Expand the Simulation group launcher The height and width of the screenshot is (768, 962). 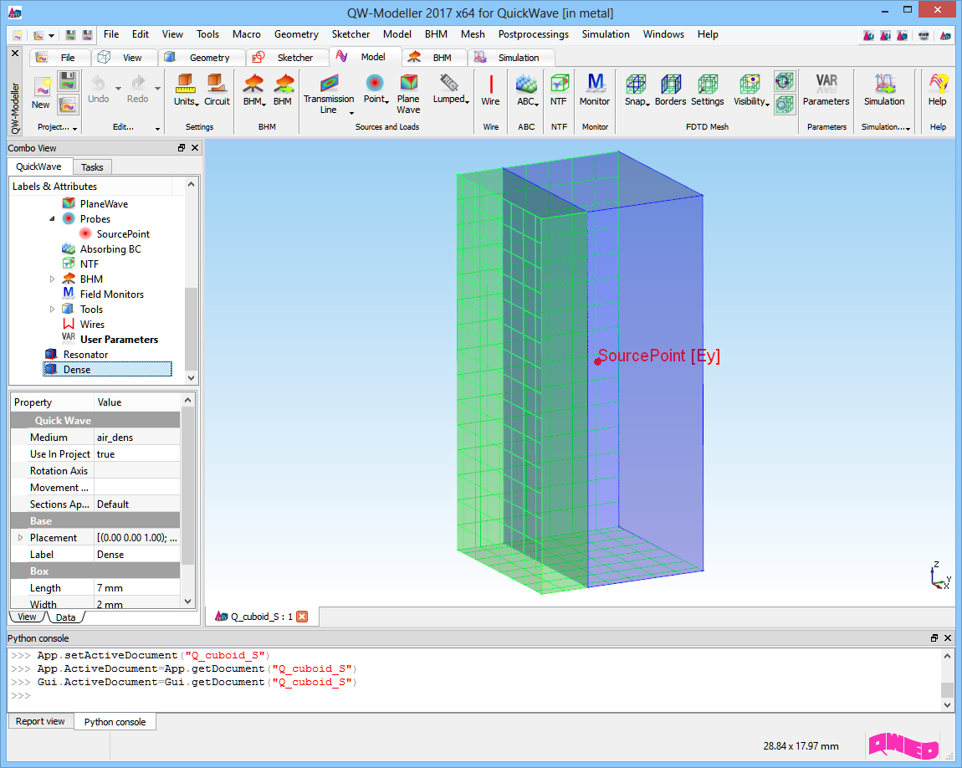pyautogui.click(x=908, y=128)
